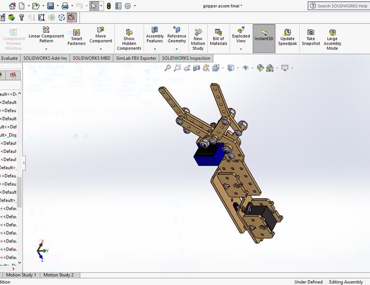Click Previous View icon
This screenshot has height=285, width=370.
[187, 68]
